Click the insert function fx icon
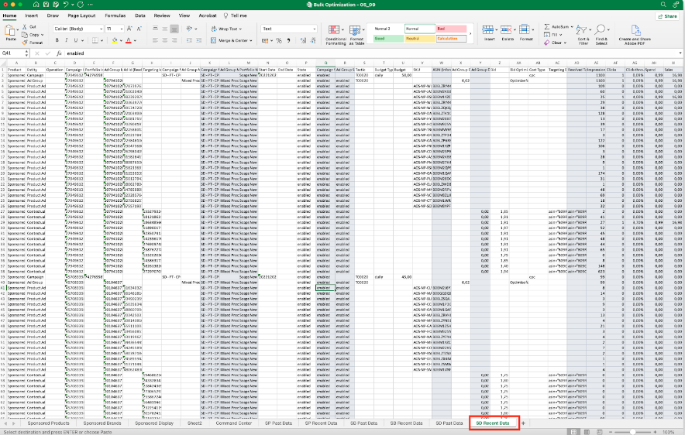 [x=59, y=53]
